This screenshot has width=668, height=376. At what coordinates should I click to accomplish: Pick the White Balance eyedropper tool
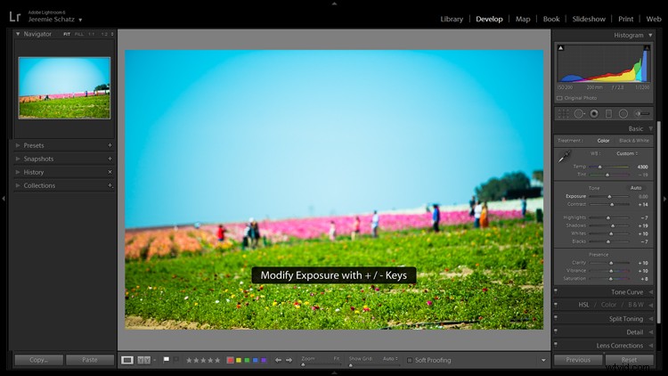(x=565, y=157)
